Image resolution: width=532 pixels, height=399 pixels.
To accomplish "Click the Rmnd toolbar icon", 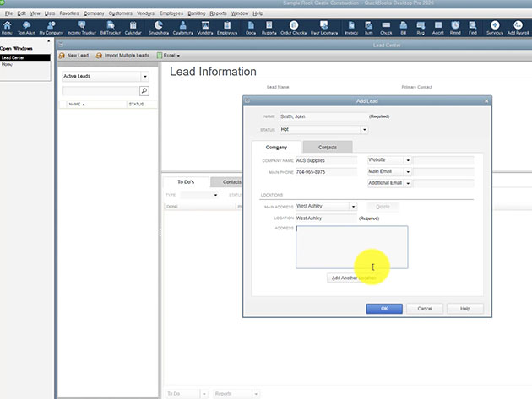I will pyautogui.click(x=455, y=28).
